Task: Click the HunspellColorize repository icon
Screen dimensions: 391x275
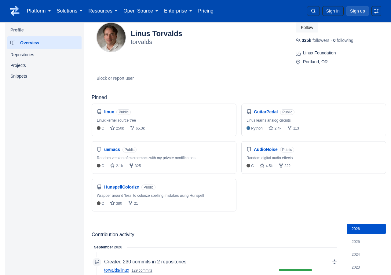Action: 99,187
